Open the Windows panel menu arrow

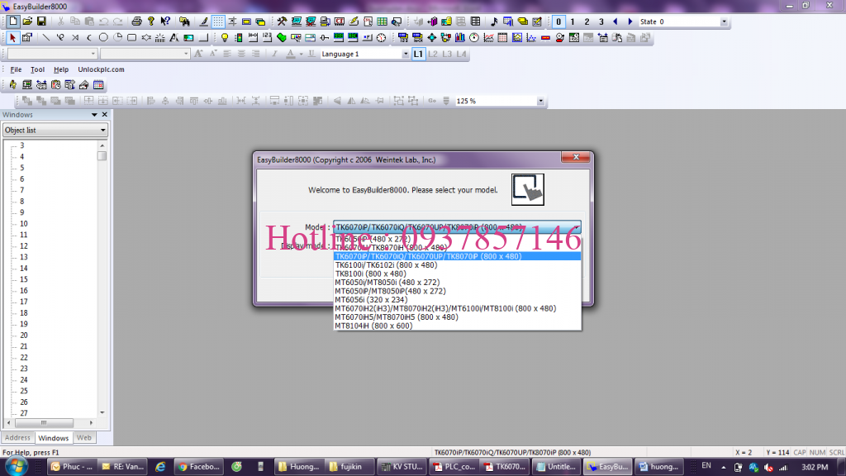(x=94, y=114)
